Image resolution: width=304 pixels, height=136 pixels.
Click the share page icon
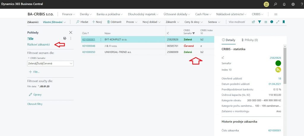[x=254, y=22]
